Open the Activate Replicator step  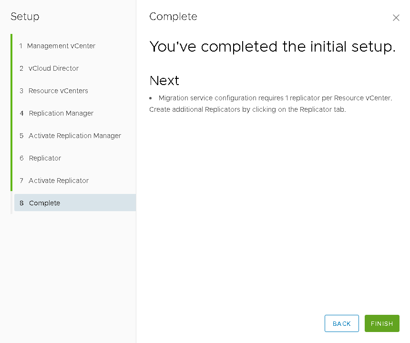click(59, 181)
